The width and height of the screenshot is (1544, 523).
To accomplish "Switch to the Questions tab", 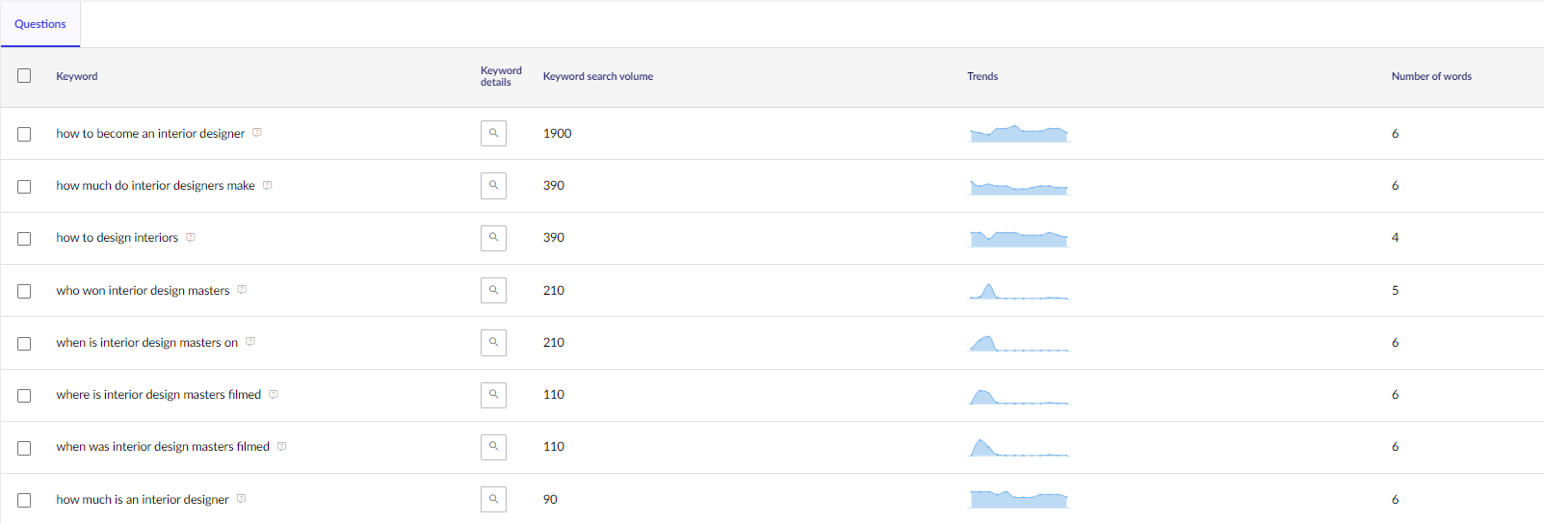I will (x=40, y=24).
